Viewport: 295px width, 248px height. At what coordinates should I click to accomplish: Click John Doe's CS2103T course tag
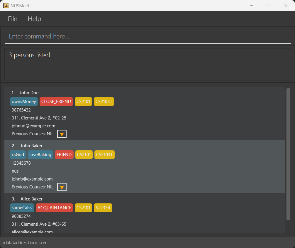(104, 102)
